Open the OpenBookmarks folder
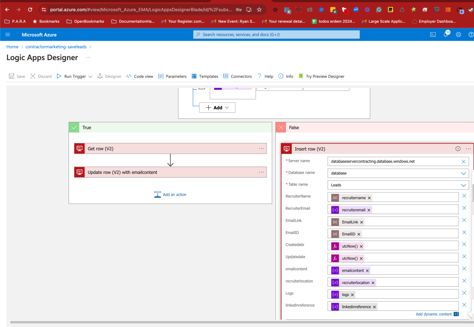This screenshot has width=474, height=327. 85,21
